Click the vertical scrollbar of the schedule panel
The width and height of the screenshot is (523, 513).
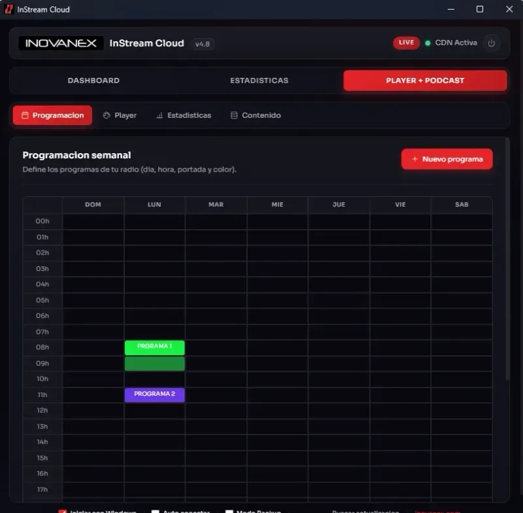pos(507,258)
